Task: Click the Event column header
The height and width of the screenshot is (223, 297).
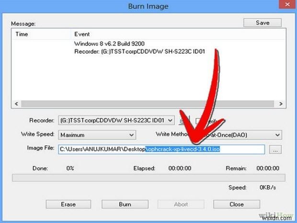Action: click(x=178, y=34)
